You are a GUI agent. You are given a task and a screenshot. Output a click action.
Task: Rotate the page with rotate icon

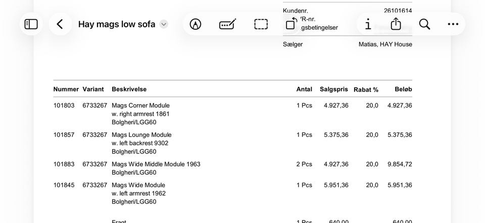(291, 24)
